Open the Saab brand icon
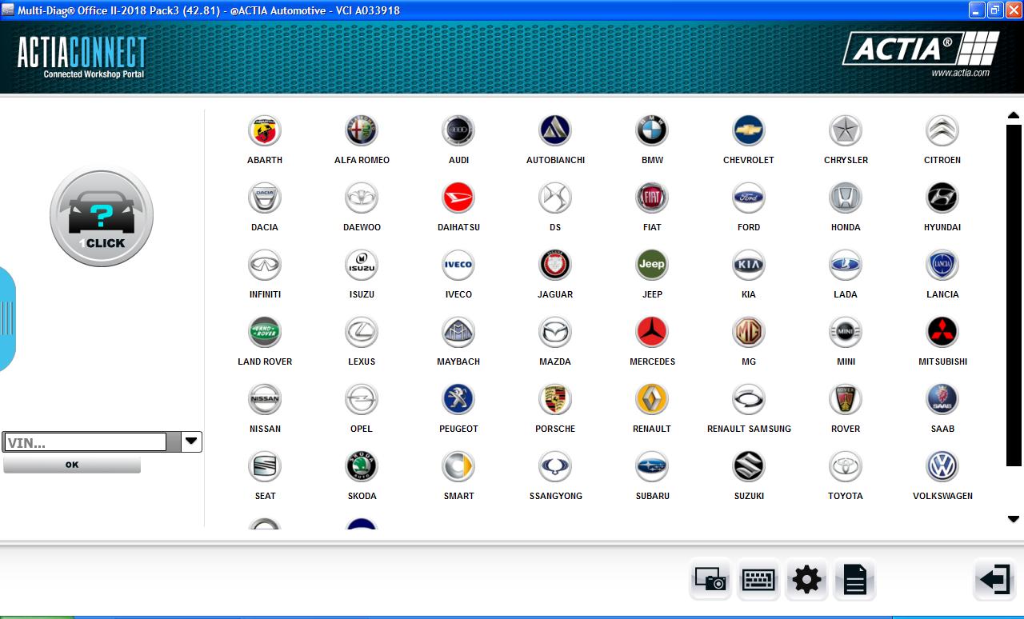The width and height of the screenshot is (1024, 619). coord(942,399)
